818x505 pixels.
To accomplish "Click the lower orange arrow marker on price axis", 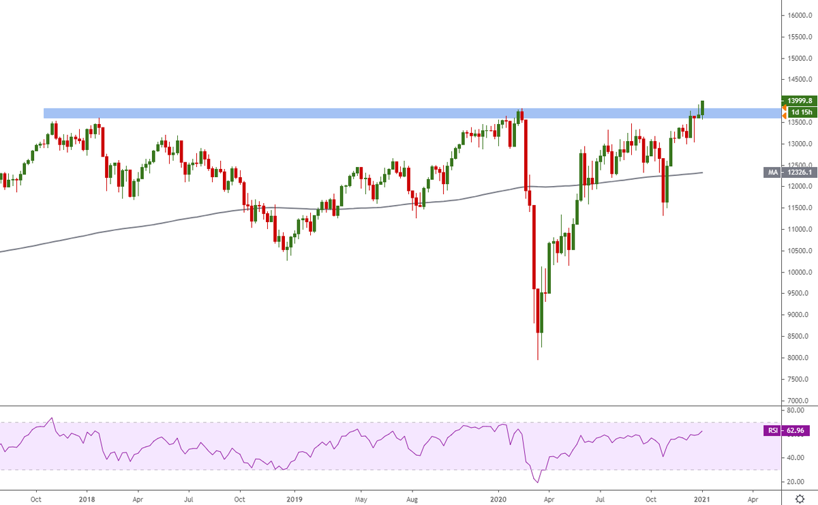I will tap(784, 117).
